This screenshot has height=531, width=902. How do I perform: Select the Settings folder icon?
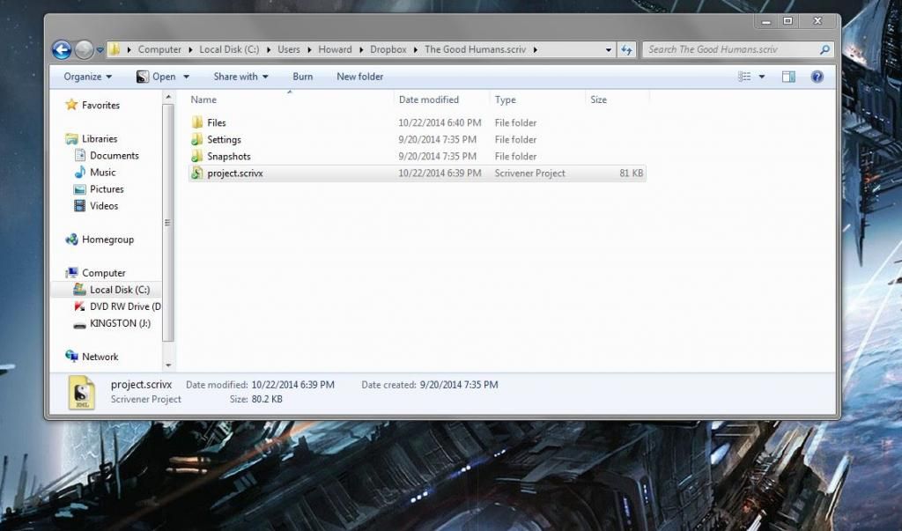[x=196, y=139]
